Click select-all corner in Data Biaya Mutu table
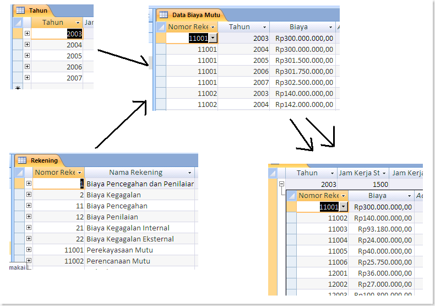Screen dimensions: 435x306 pos(161,26)
